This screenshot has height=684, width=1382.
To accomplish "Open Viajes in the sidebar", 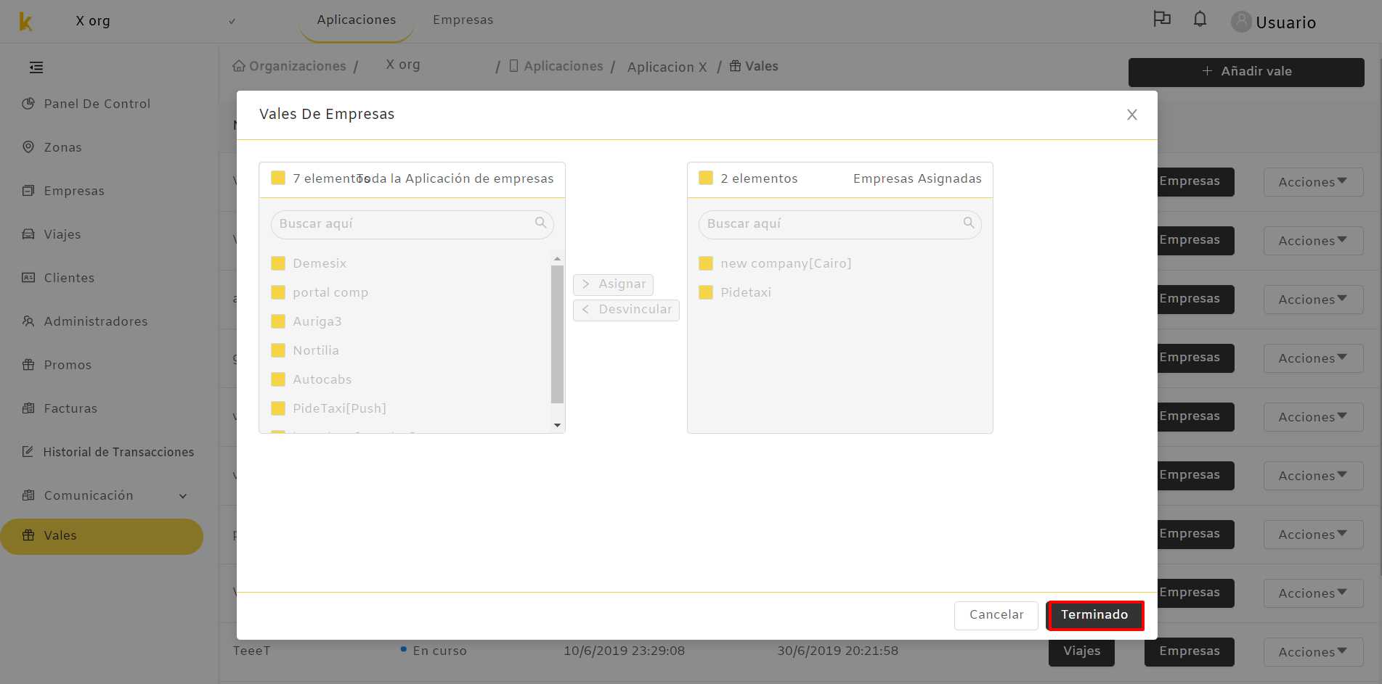I will (x=62, y=234).
